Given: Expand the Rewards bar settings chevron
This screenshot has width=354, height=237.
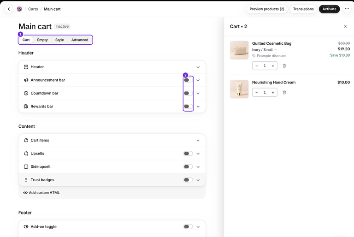Looking at the screenshot, I should click(198, 107).
